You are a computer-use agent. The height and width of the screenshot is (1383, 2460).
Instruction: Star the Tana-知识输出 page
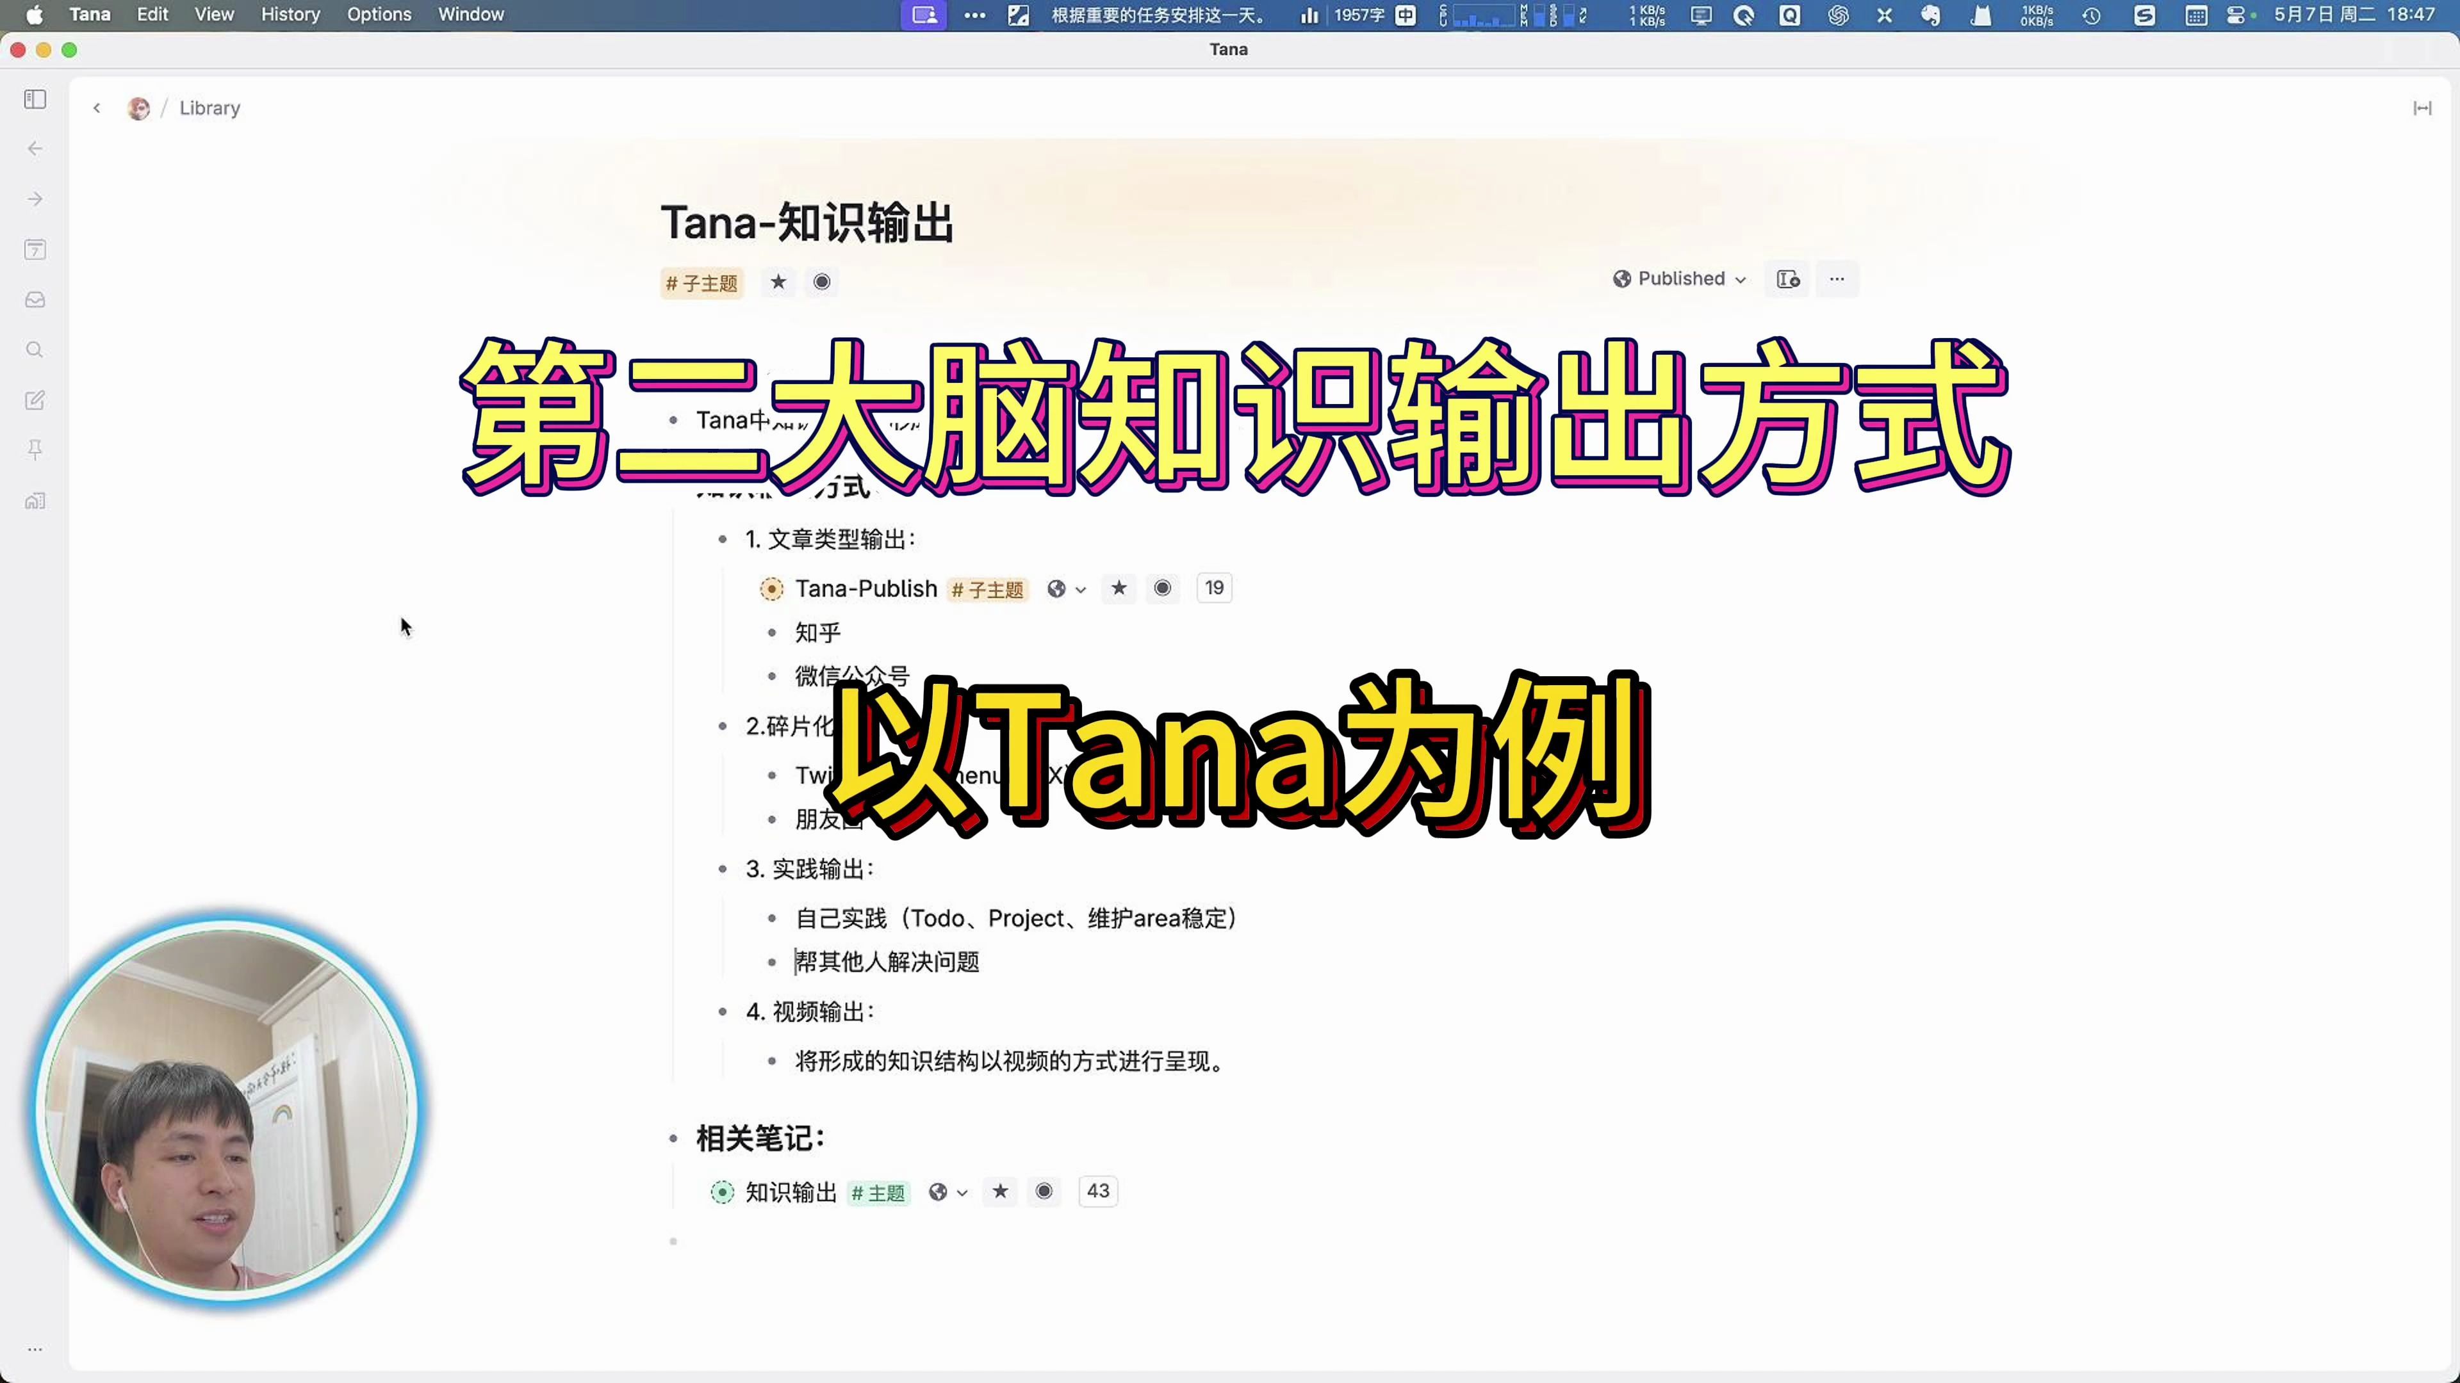pos(778,282)
